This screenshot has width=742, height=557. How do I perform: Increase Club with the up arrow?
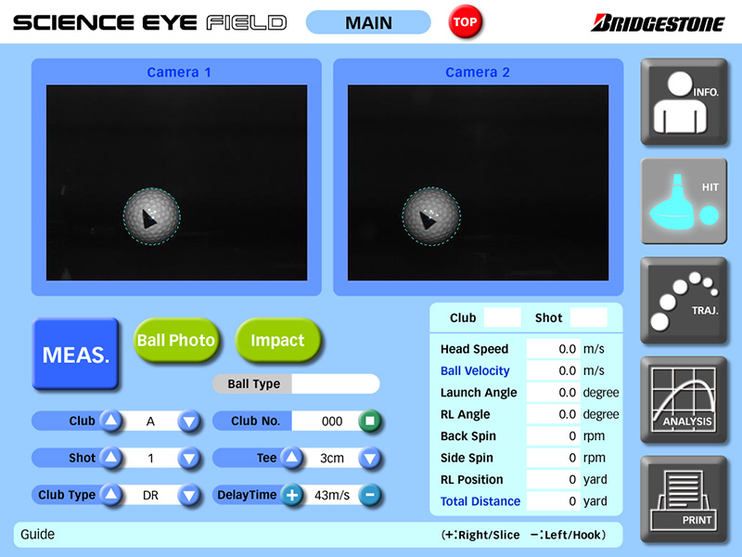click(110, 421)
